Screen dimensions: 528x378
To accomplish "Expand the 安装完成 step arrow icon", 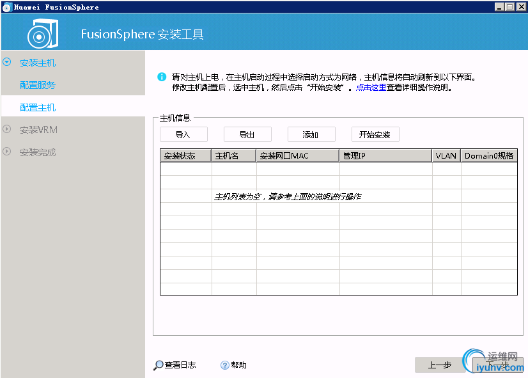I will [7, 152].
